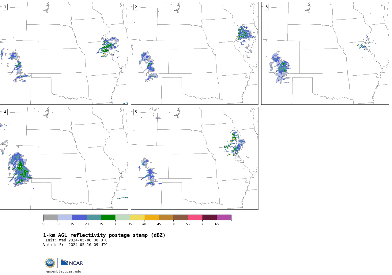Image resolution: width=392 pixels, height=275 pixels.
Task: Click the yellow 35-40 dBZ swatch
Action: click(137, 218)
